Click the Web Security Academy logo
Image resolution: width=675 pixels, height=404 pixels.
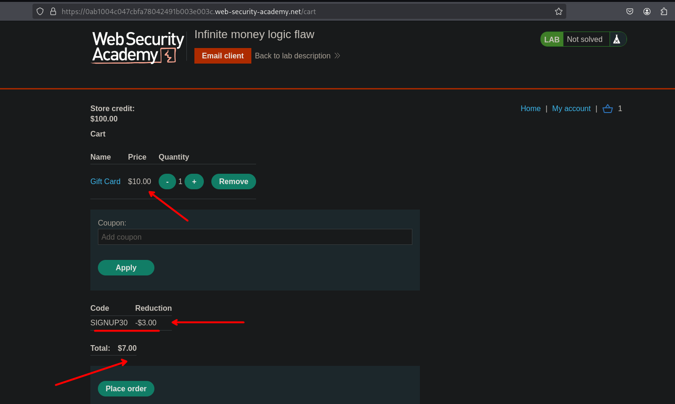pos(137,47)
